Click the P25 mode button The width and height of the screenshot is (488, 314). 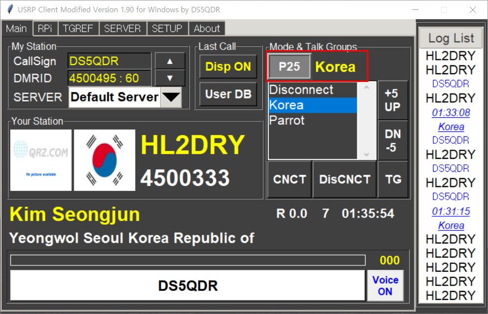point(290,66)
